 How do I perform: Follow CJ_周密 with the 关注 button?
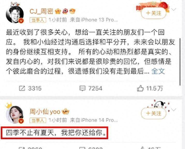153,13
